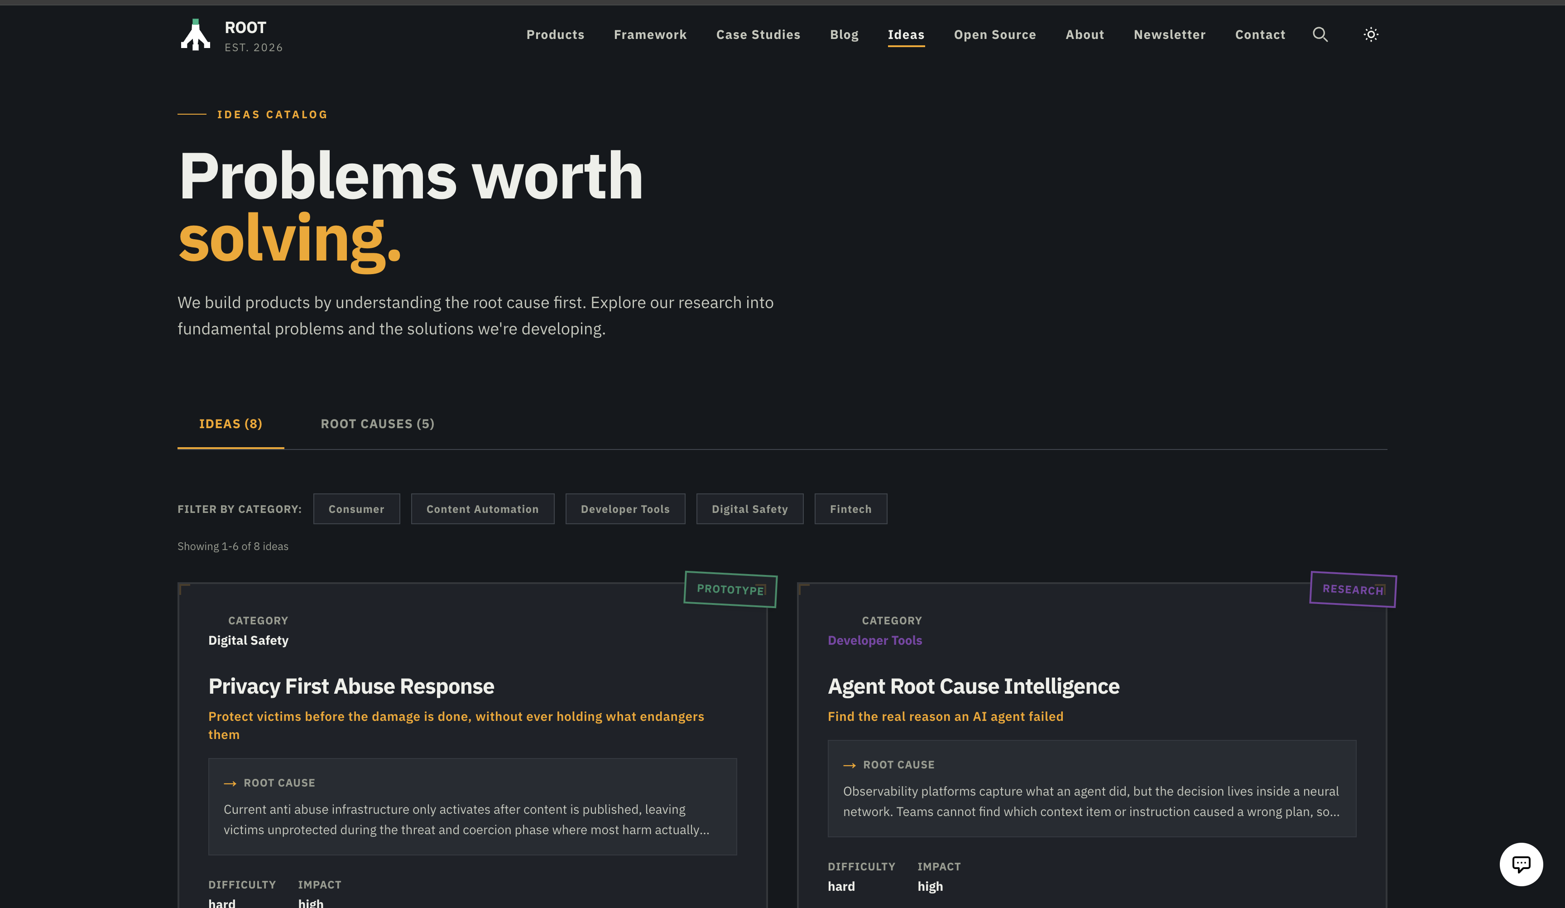The image size is (1565, 908).
Task: Click the ROOT EST. 2026 brand text
Action: point(254,36)
